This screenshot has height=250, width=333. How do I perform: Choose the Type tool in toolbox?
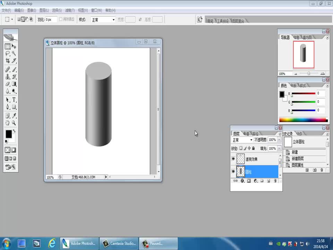pos(14,100)
